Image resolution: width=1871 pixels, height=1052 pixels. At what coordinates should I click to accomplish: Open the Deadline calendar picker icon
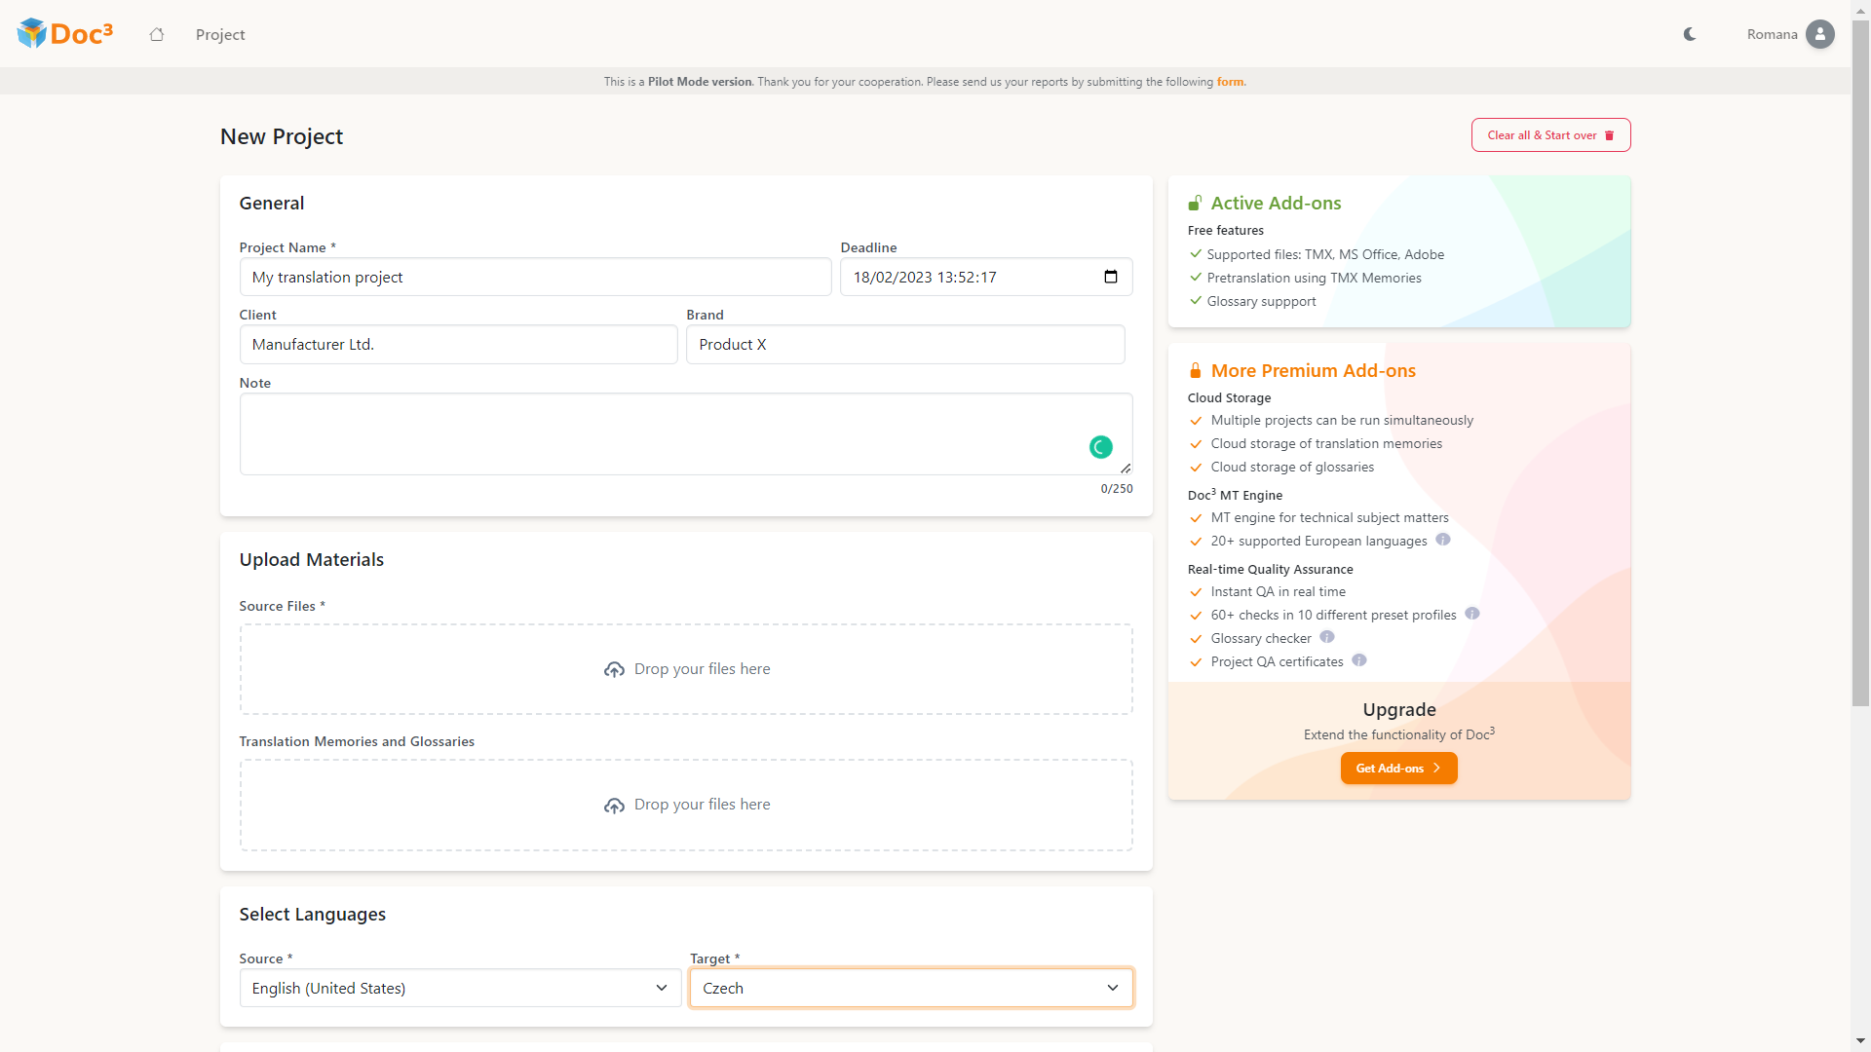point(1110,277)
